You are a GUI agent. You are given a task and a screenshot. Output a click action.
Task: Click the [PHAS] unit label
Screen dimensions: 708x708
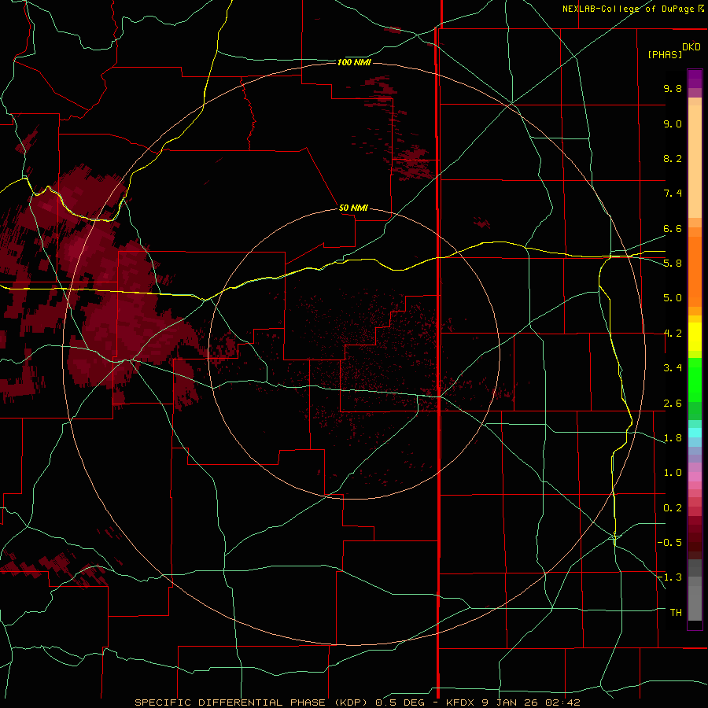[665, 54]
